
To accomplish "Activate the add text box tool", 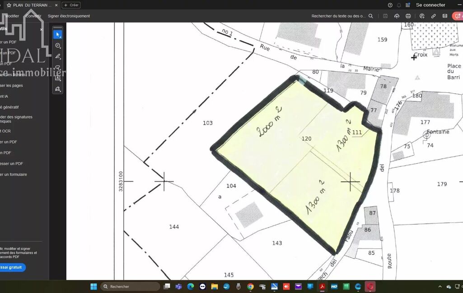I will click(58, 78).
